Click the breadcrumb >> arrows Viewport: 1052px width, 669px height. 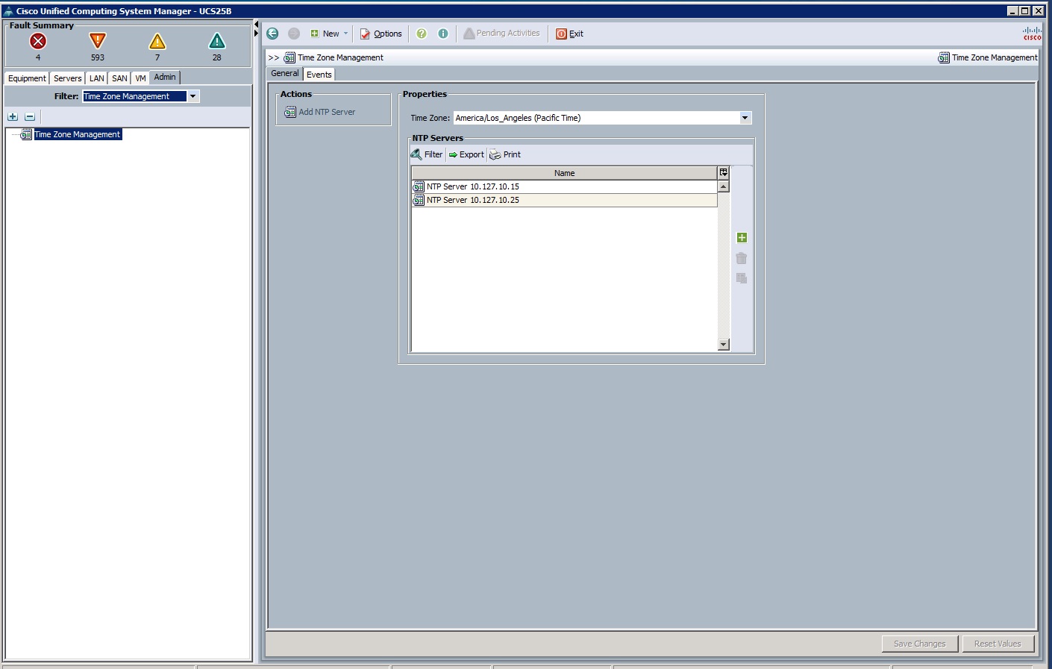(274, 57)
